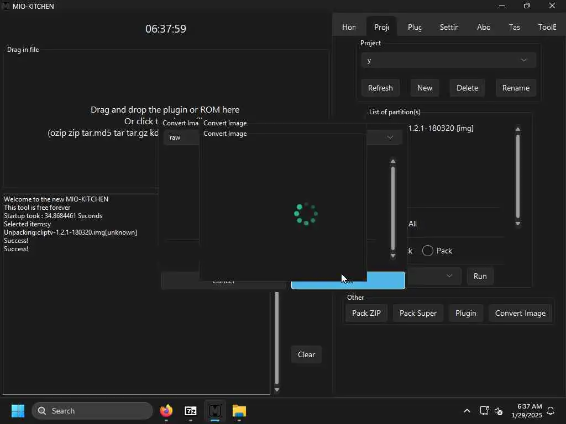Screen dimensions: 566x424
Task: Click the New project button
Action: click(x=424, y=88)
